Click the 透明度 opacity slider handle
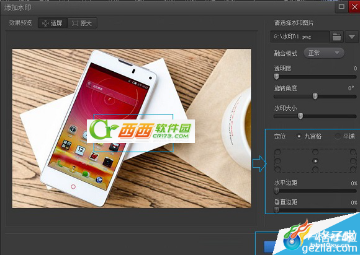 tap(276, 77)
